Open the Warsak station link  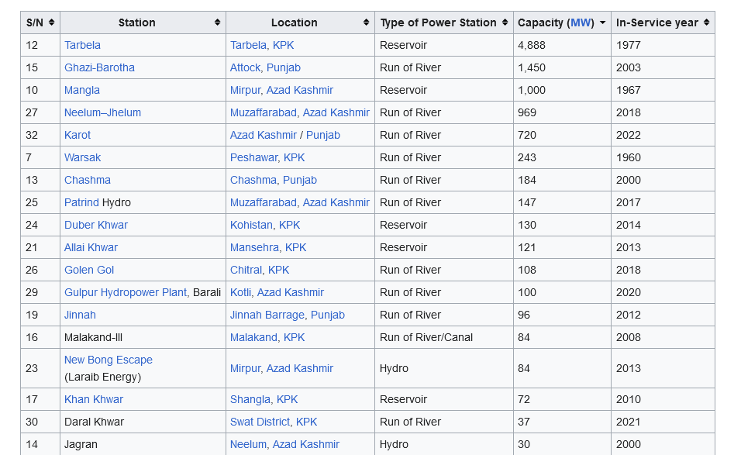pos(82,157)
